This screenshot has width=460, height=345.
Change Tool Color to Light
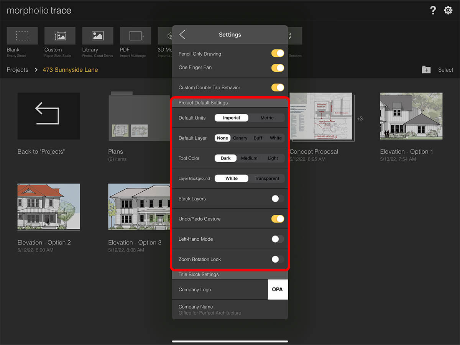[x=273, y=158]
